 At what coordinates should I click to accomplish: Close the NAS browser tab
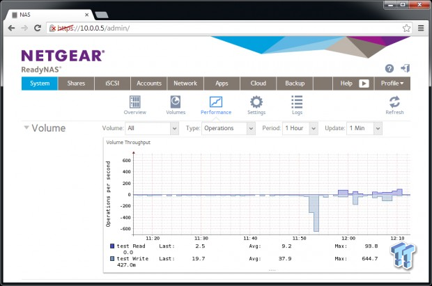click(87, 15)
